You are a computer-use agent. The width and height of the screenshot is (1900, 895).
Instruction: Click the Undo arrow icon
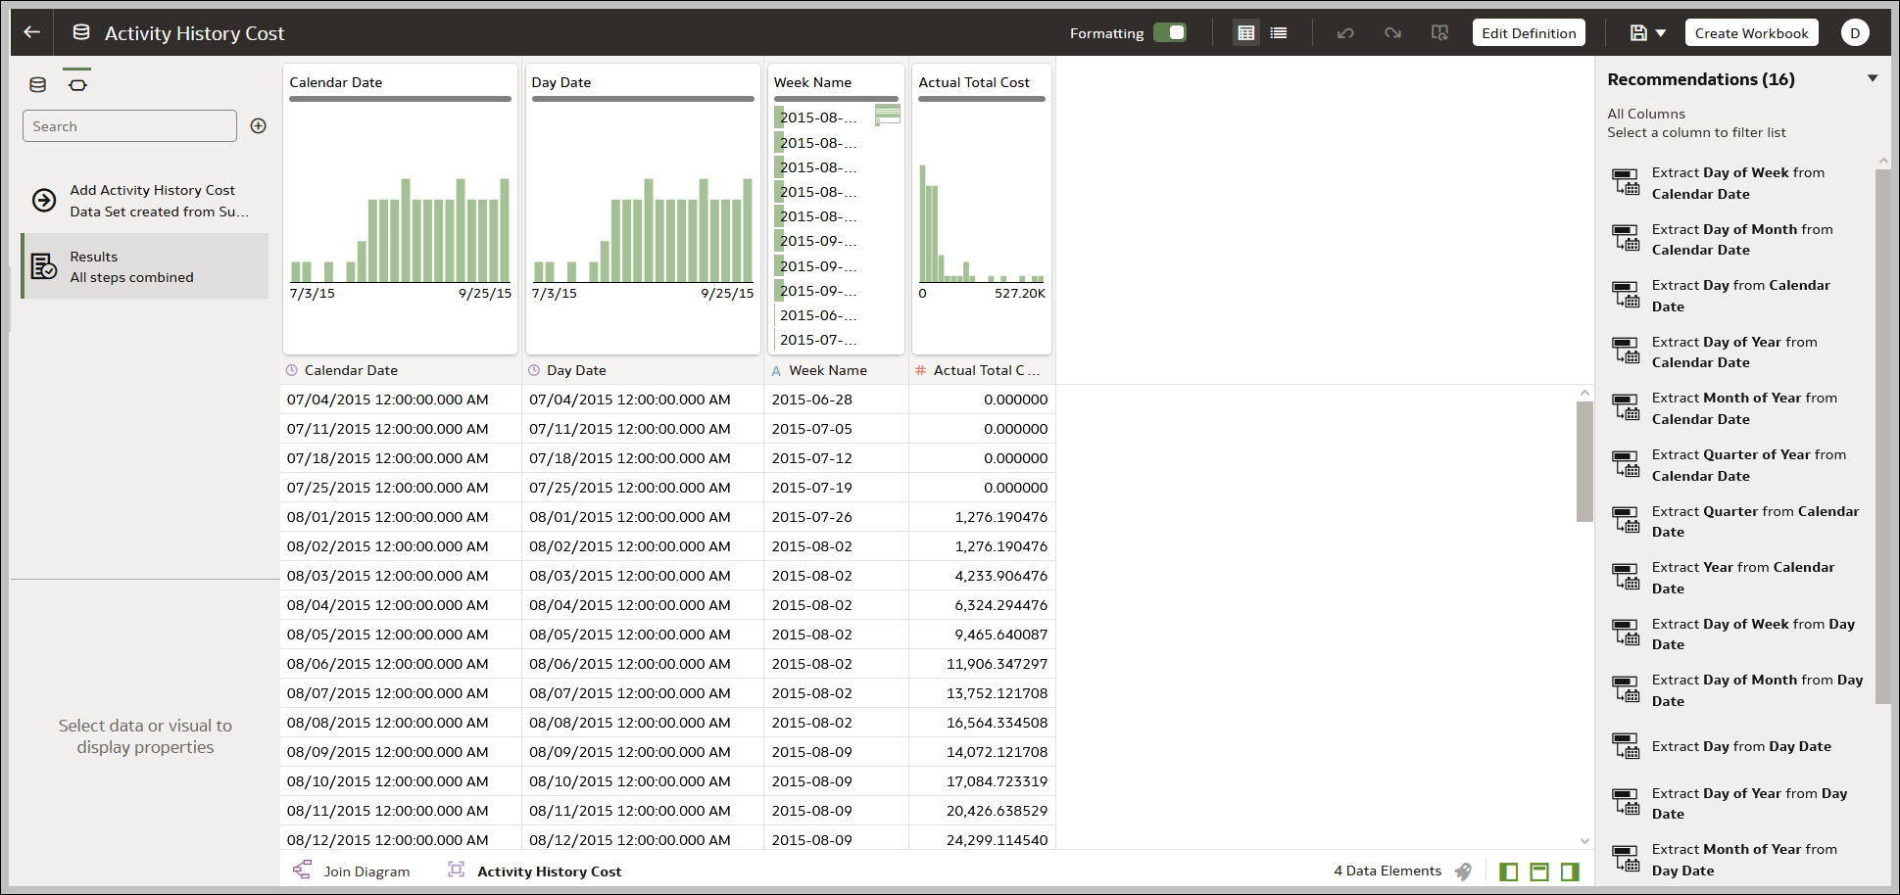tap(1345, 33)
